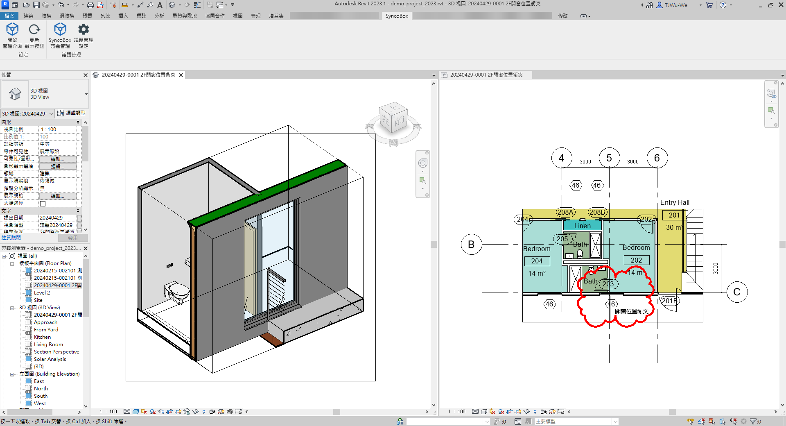Toggle the 太陽路徑 checkbox
The height and width of the screenshot is (426, 786).
(43, 204)
